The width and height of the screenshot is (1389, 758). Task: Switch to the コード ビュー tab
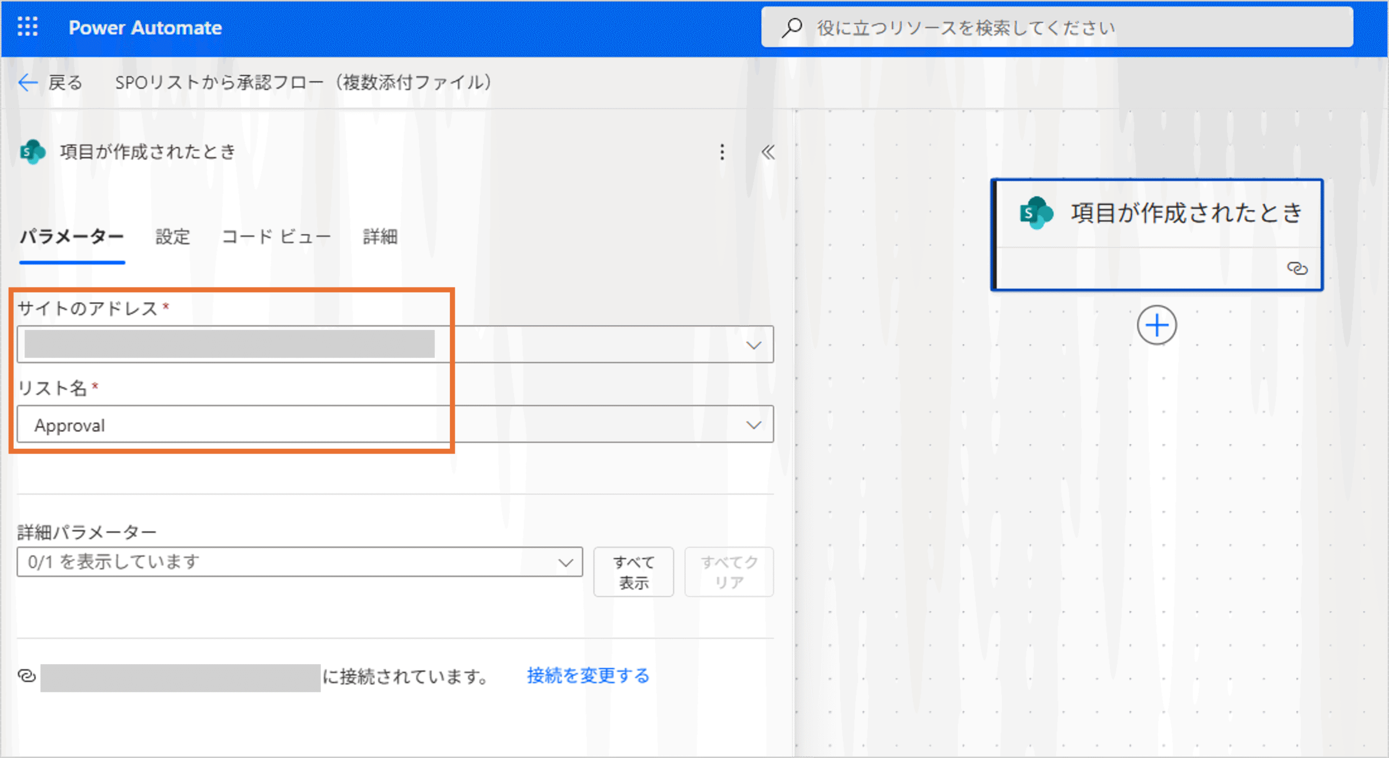tap(276, 237)
